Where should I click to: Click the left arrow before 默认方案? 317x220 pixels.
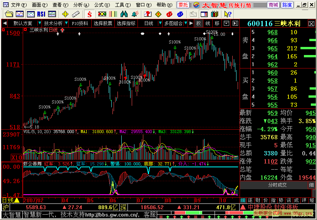[x=5, y=23]
